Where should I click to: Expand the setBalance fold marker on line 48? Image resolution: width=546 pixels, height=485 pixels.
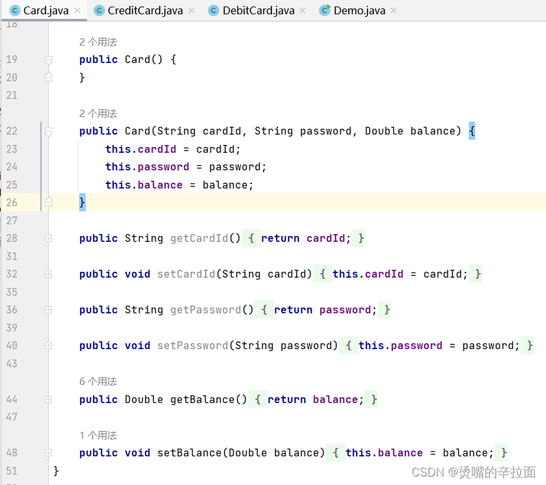(x=49, y=453)
